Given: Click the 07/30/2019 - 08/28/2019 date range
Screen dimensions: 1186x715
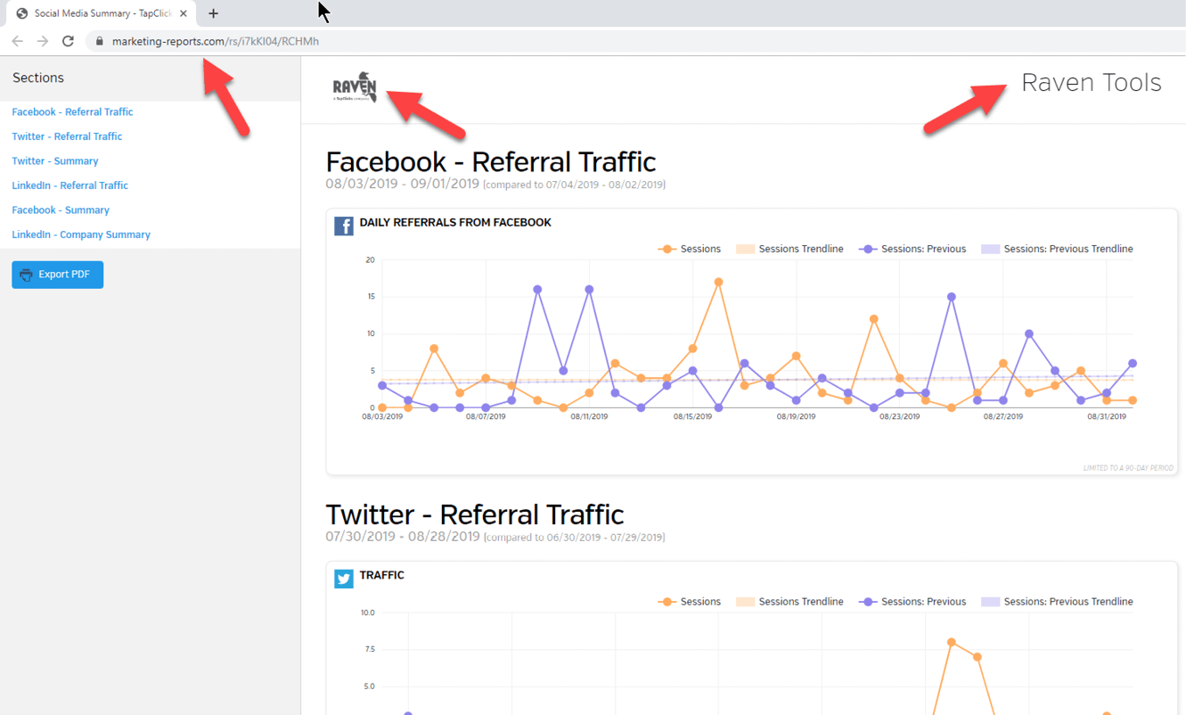Looking at the screenshot, I should tap(402, 537).
